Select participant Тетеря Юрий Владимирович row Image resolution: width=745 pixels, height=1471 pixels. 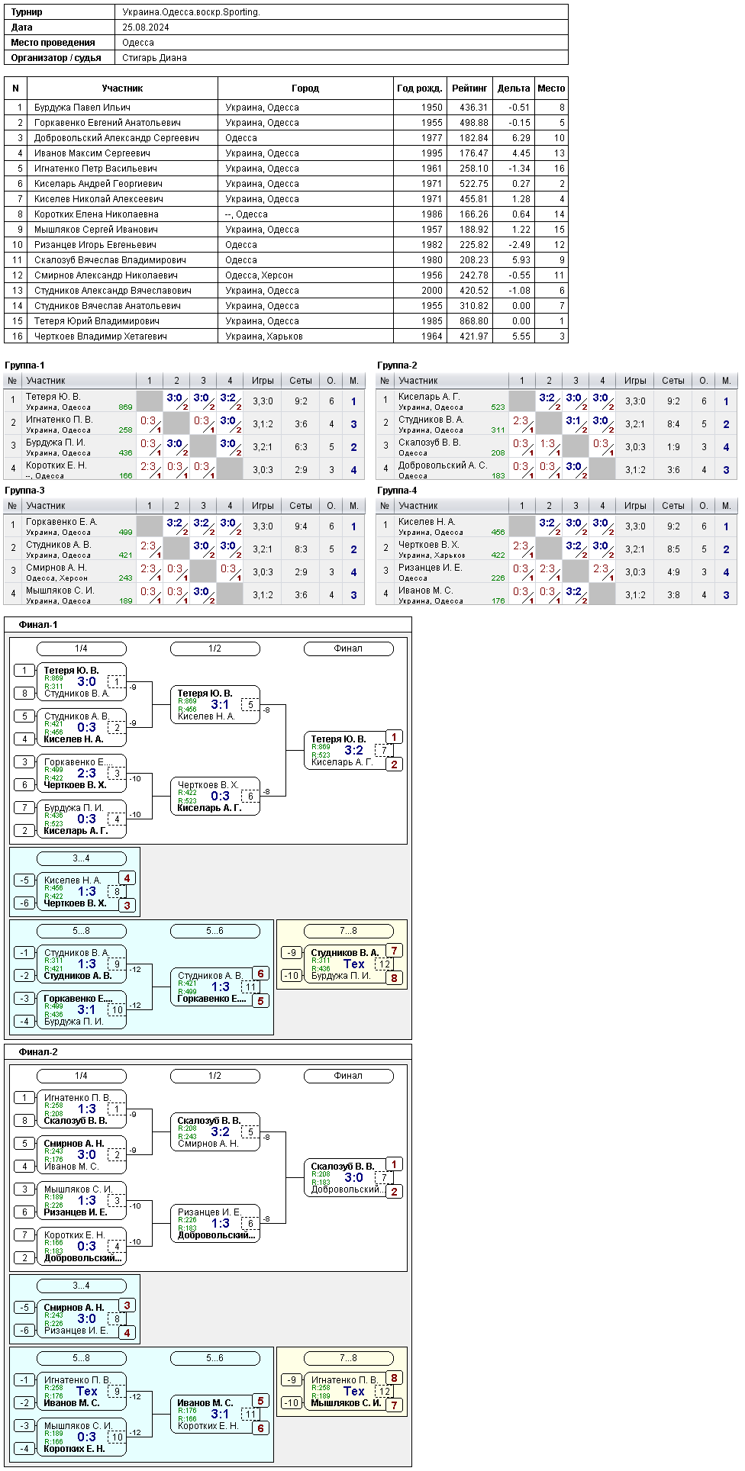pyautogui.click(x=286, y=321)
